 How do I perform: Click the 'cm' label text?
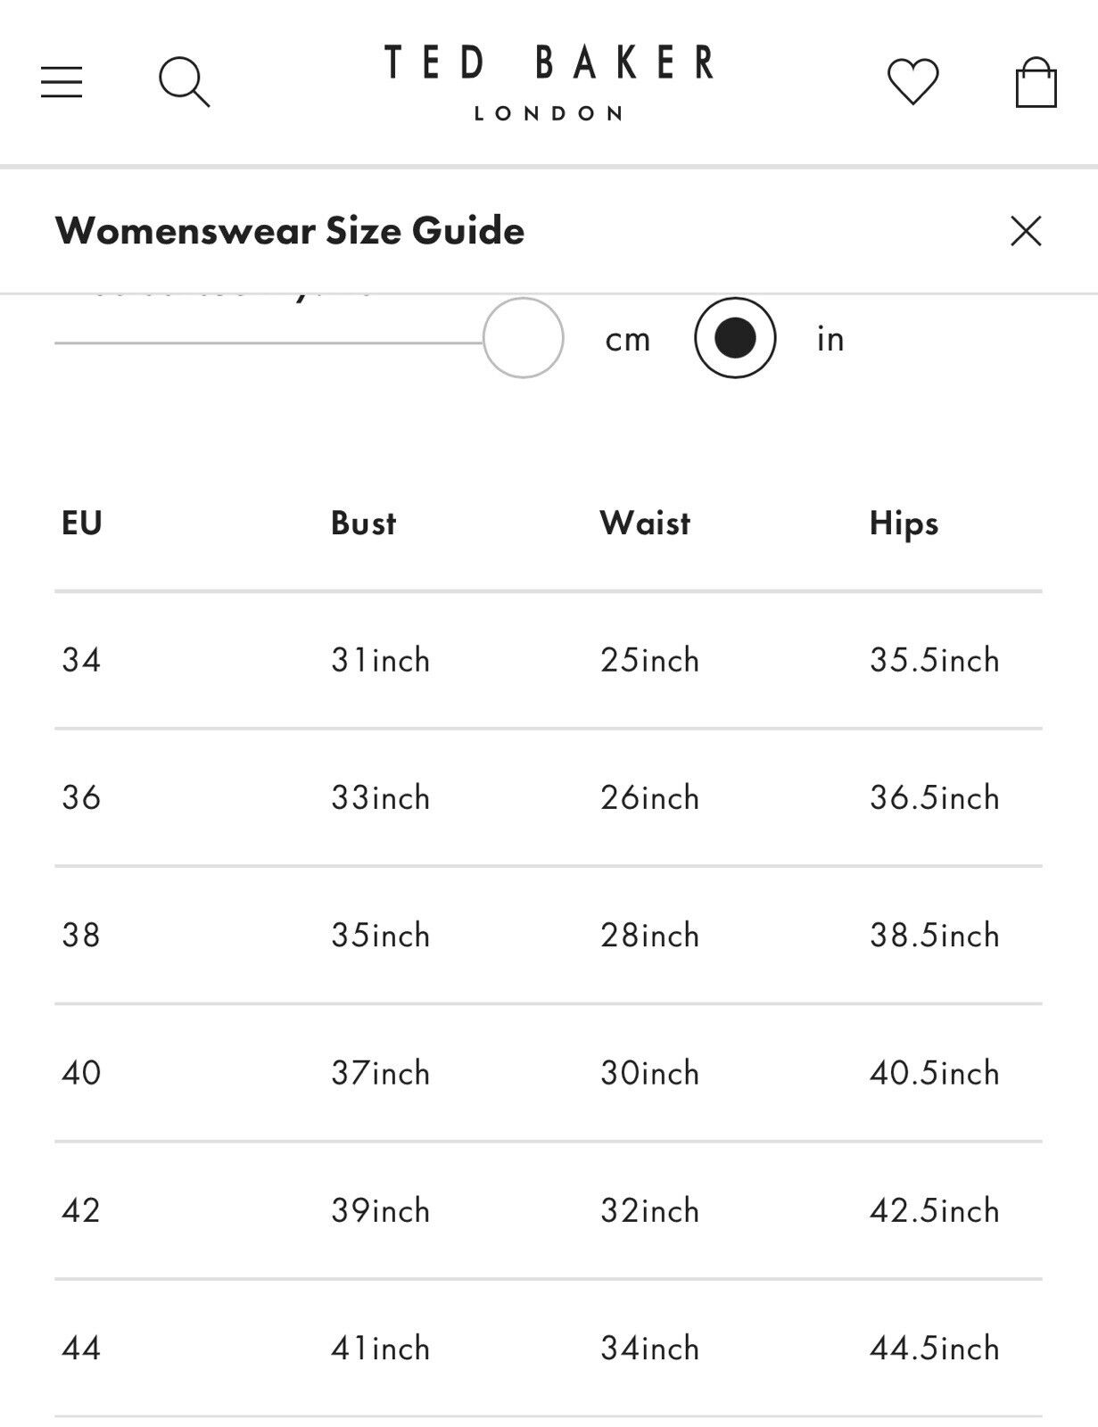point(628,340)
